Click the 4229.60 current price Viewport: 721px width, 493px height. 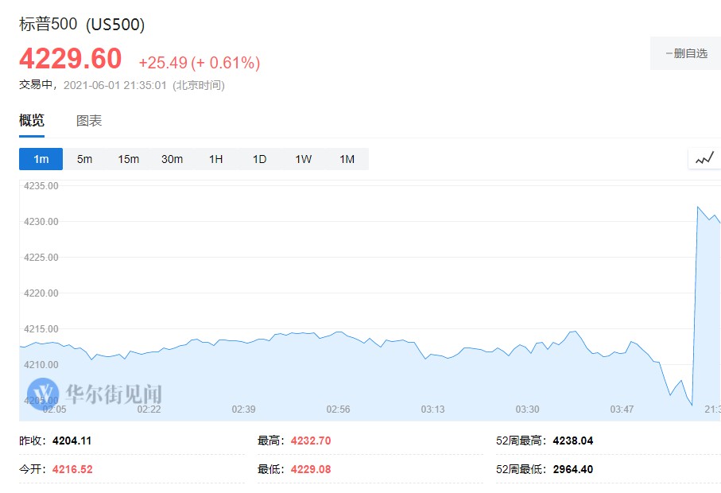pyautogui.click(x=71, y=59)
